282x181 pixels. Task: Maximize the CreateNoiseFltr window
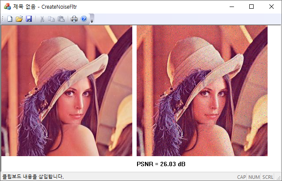pyautogui.click(x=251, y=7)
